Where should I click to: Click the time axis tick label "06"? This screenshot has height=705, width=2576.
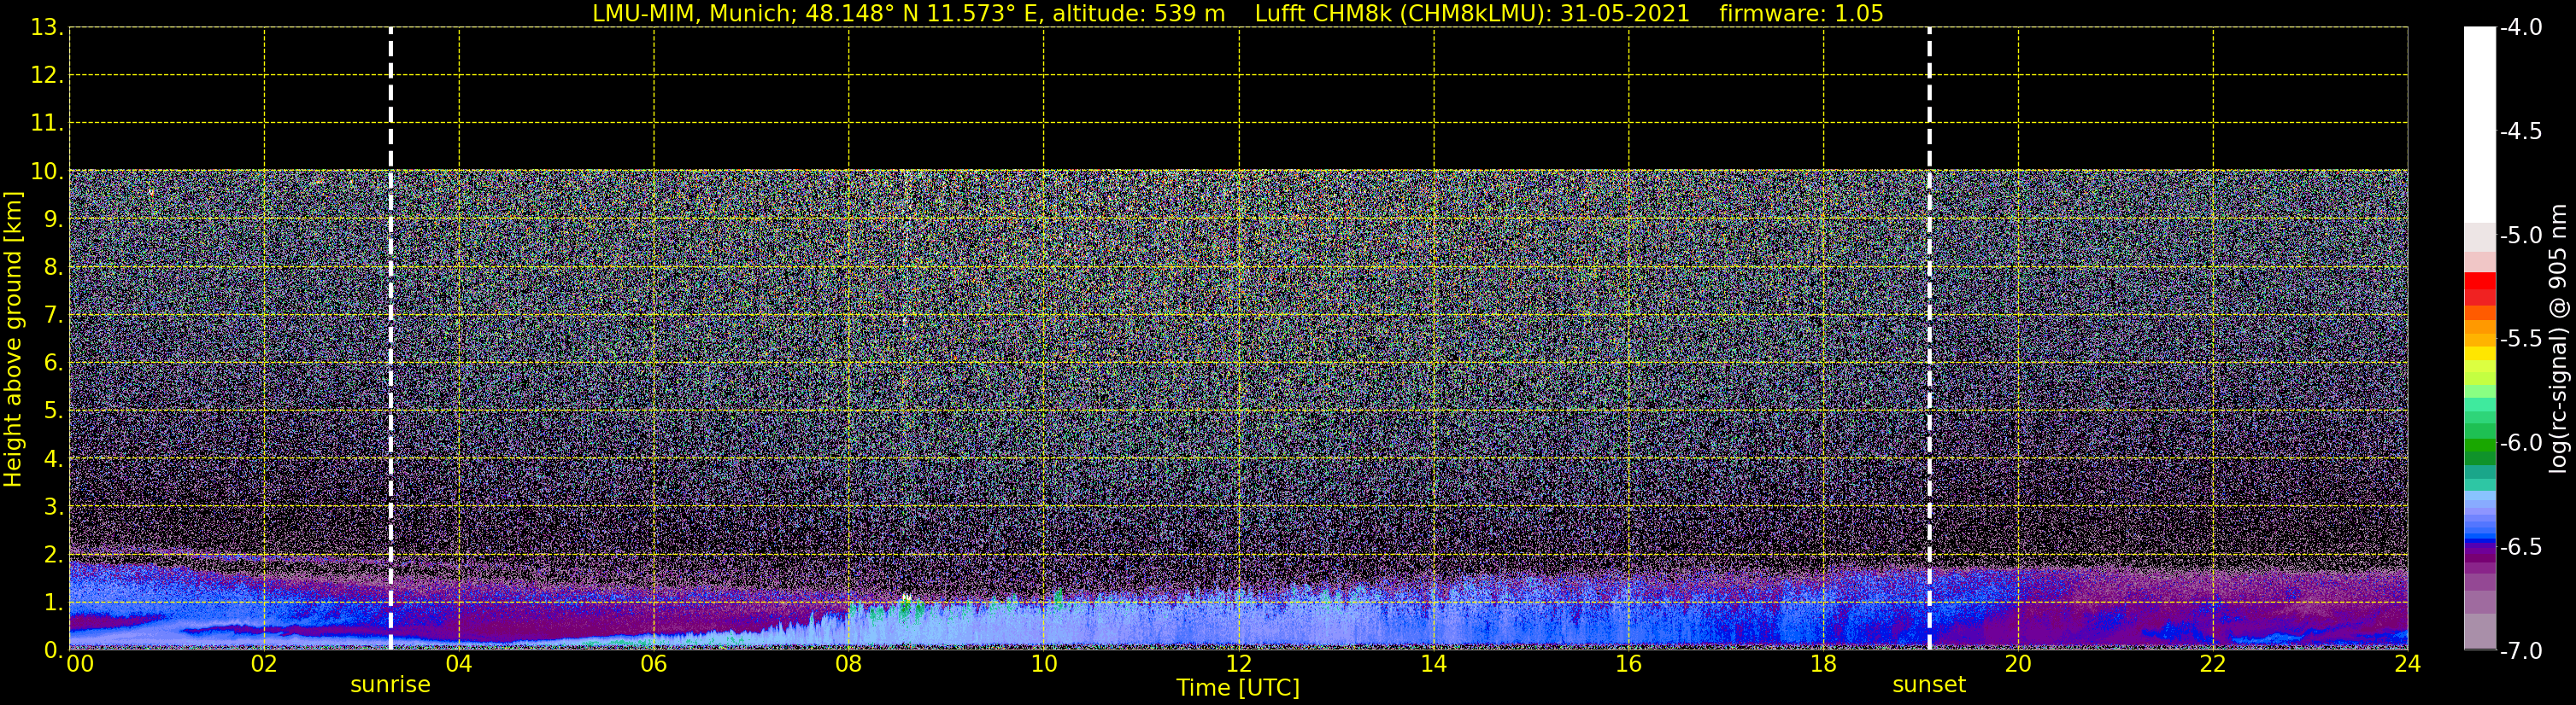coord(654,664)
